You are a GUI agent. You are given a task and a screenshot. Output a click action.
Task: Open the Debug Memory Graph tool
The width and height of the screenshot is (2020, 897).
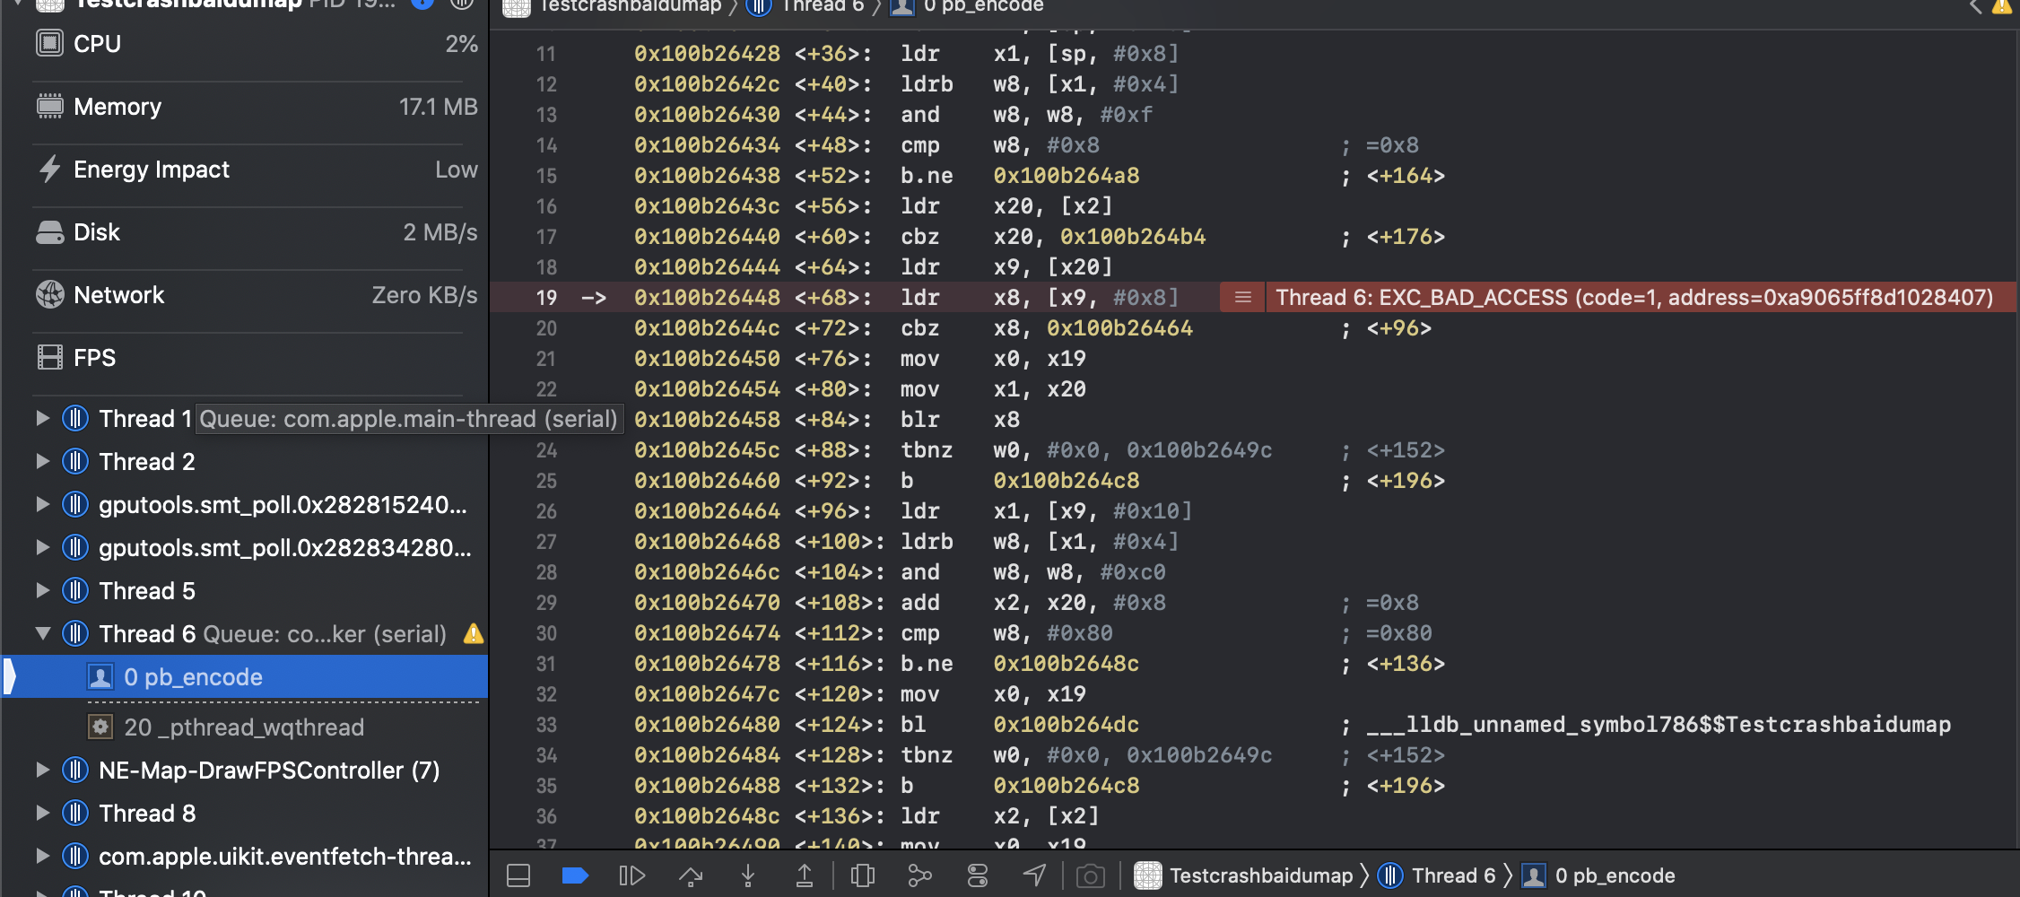coord(920,875)
